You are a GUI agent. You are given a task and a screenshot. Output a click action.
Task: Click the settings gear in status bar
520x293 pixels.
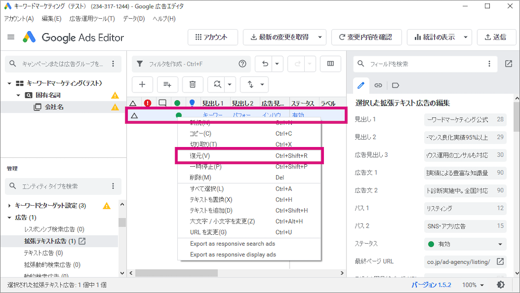(x=501, y=285)
